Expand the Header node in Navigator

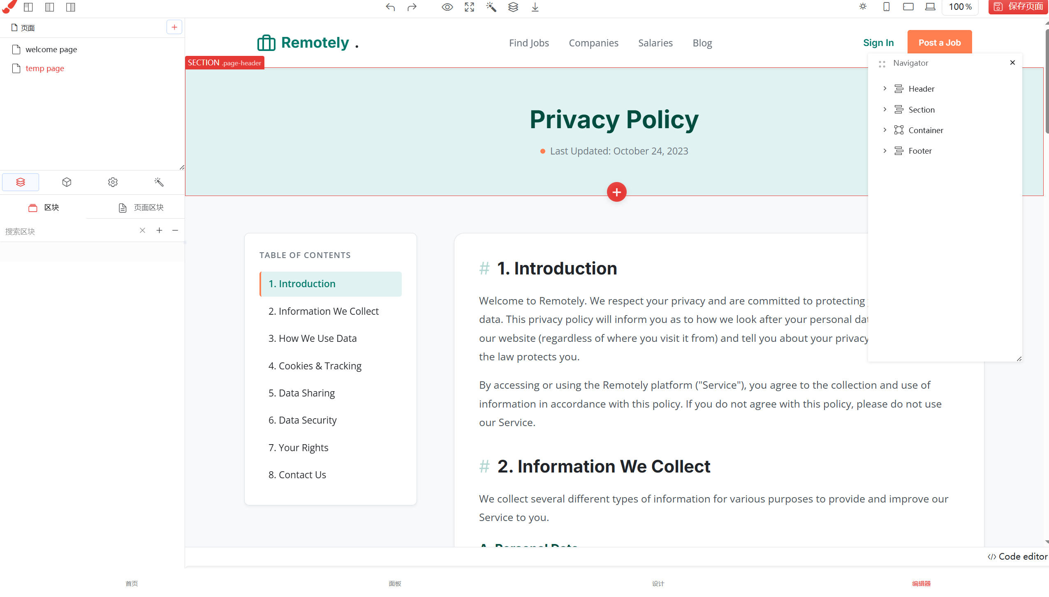tap(885, 88)
